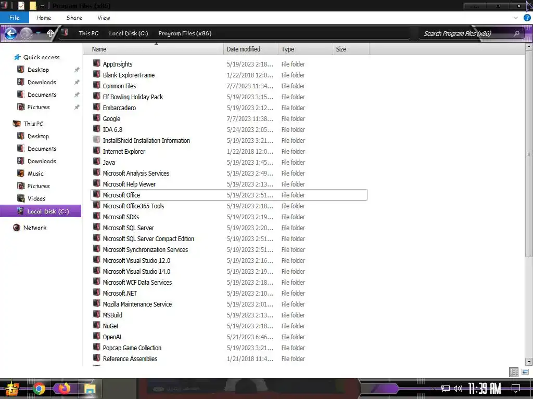The image size is (533, 399).
Task: Select Microsoft Visual Studio 14.0 folder
Action: click(136, 271)
